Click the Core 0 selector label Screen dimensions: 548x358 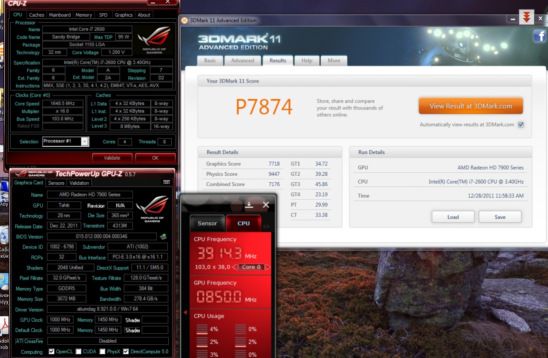[x=251, y=267]
